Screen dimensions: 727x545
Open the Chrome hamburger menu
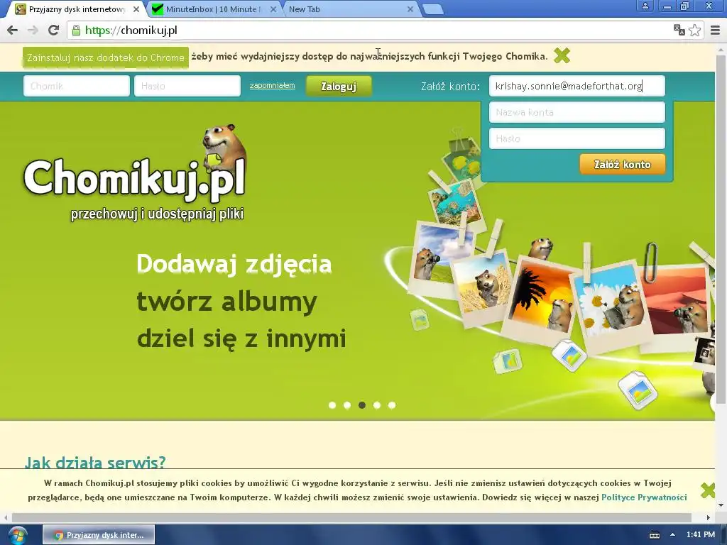coord(715,30)
